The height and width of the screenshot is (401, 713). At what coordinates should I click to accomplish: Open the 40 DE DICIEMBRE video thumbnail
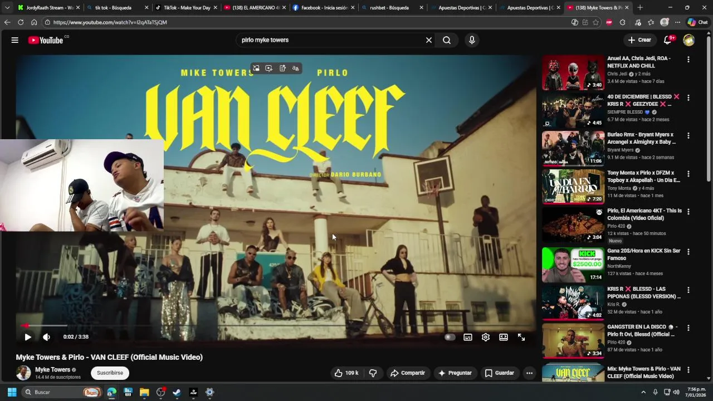click(573, 111)
